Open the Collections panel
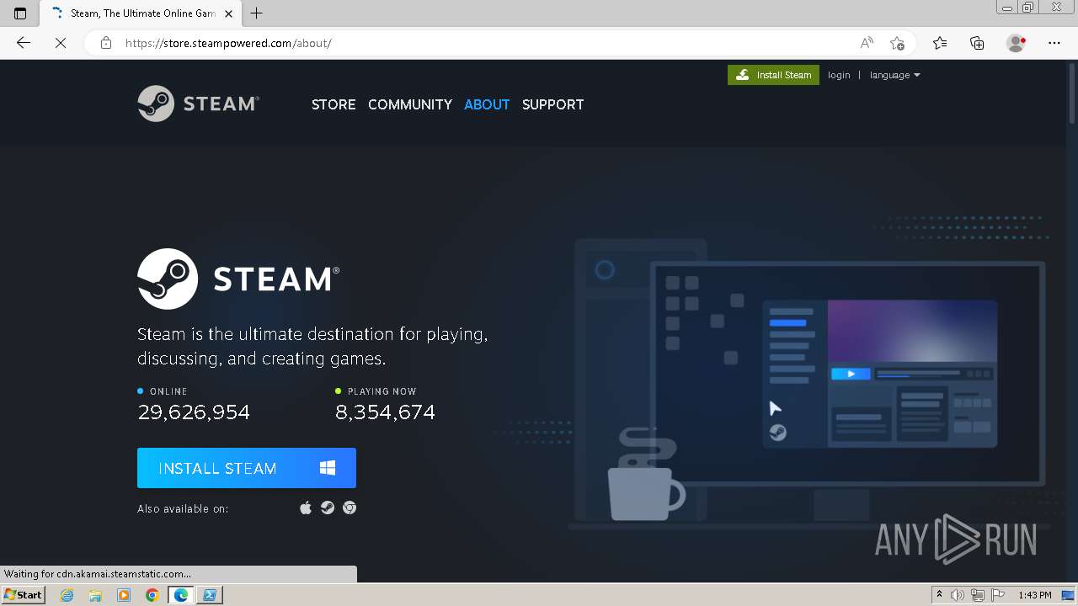1078x606 pixels. (977, 43)
